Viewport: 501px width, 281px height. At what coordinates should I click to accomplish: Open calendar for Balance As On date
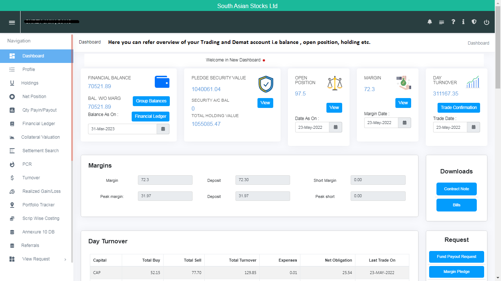click(163, 129)
